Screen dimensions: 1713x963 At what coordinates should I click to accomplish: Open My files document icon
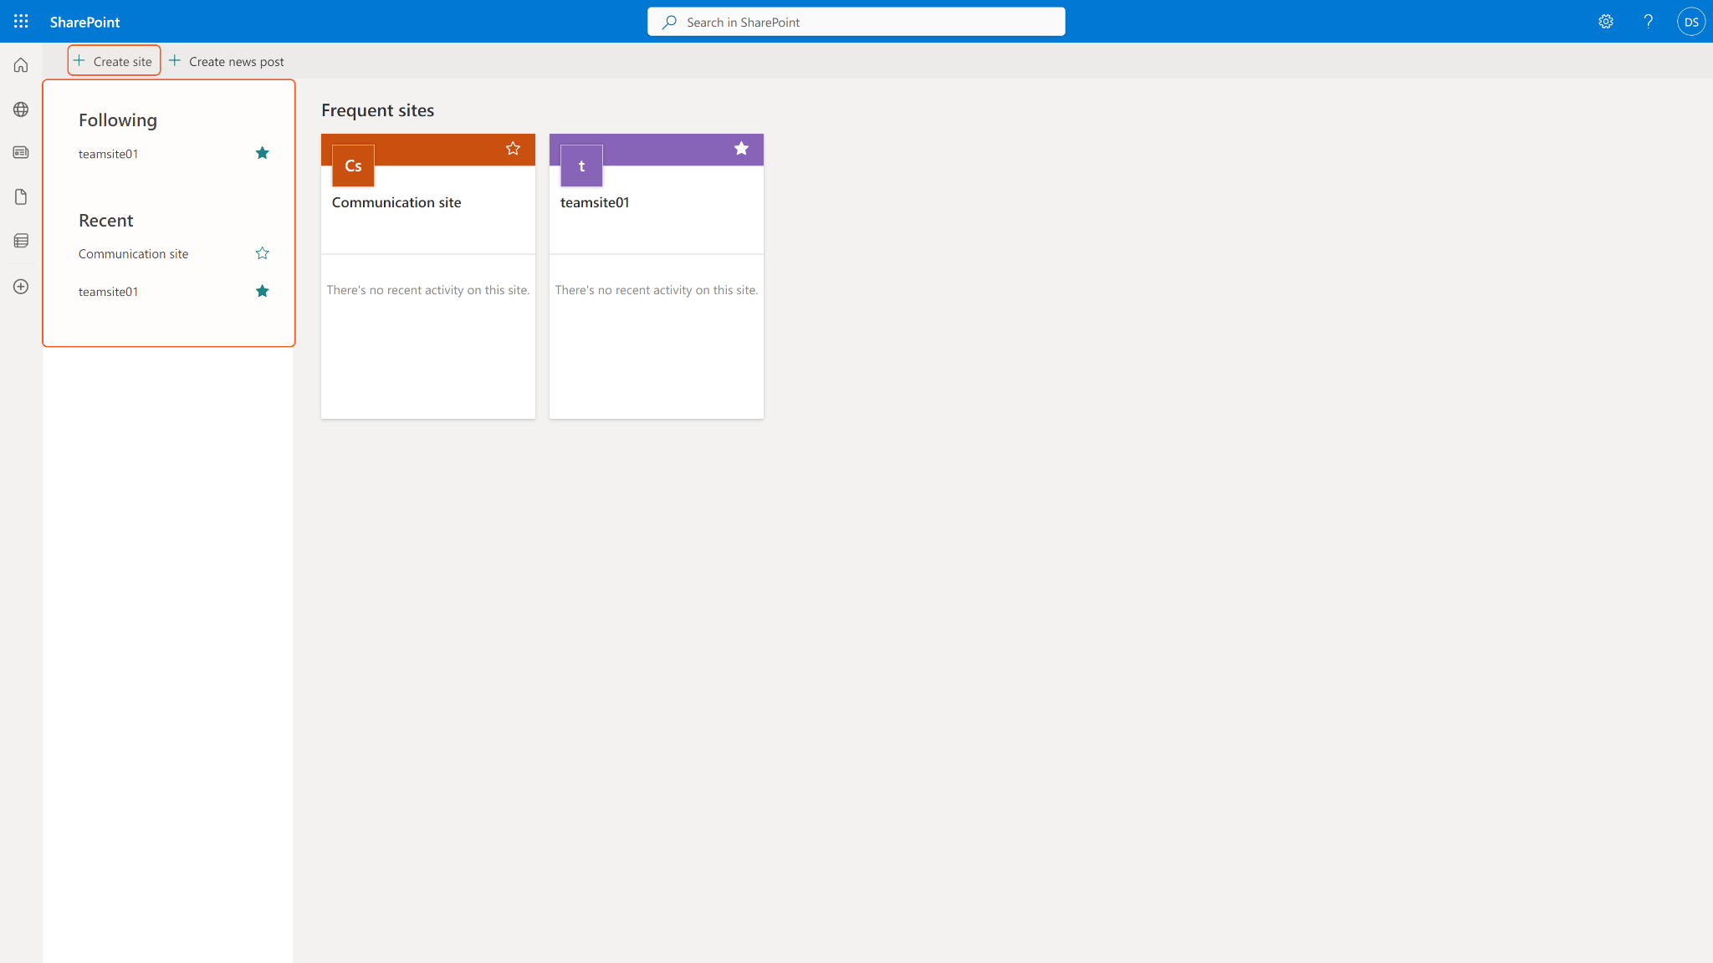click(x=21, y=196)
